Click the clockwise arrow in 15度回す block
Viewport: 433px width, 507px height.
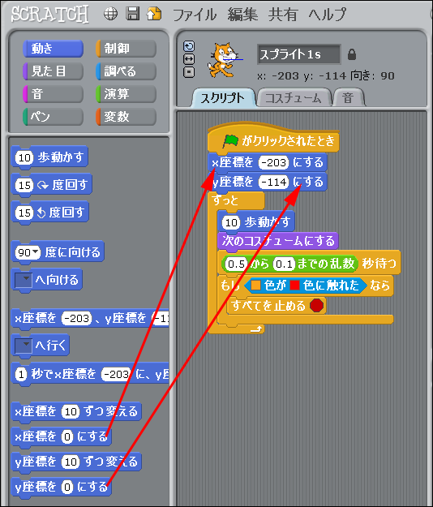(42, 185)
